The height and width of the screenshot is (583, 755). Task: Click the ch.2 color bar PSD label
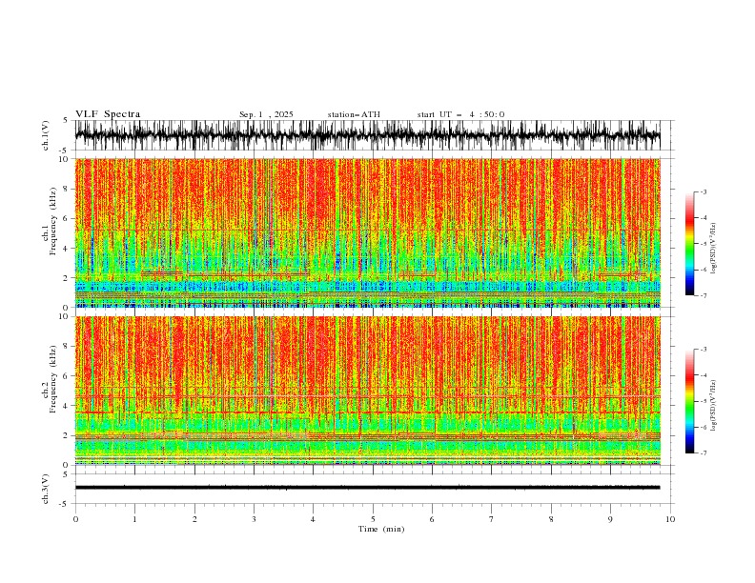point(714,406)
